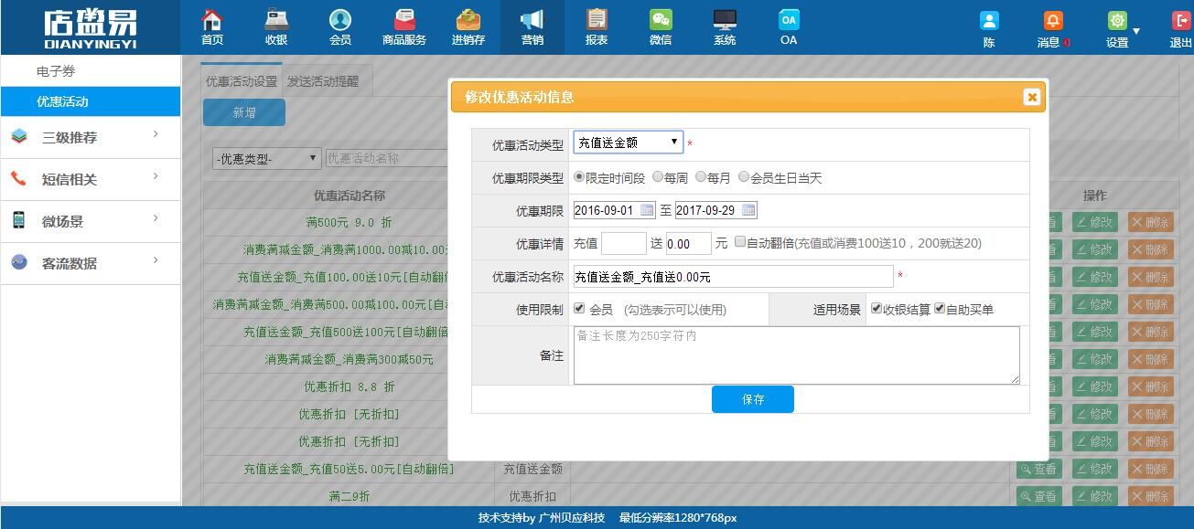Open the 消息 notification bell icon
This screenshot has width=1194, height=529.
1053,21
